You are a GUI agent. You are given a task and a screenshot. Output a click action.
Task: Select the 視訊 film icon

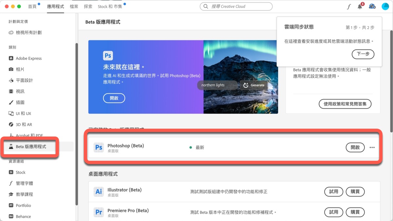(x=11, y=91)
